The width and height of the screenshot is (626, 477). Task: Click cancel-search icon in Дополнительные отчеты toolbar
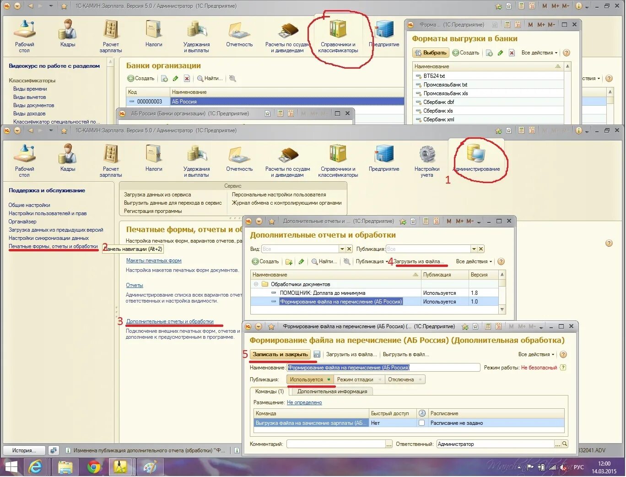(x=347, y=262)
